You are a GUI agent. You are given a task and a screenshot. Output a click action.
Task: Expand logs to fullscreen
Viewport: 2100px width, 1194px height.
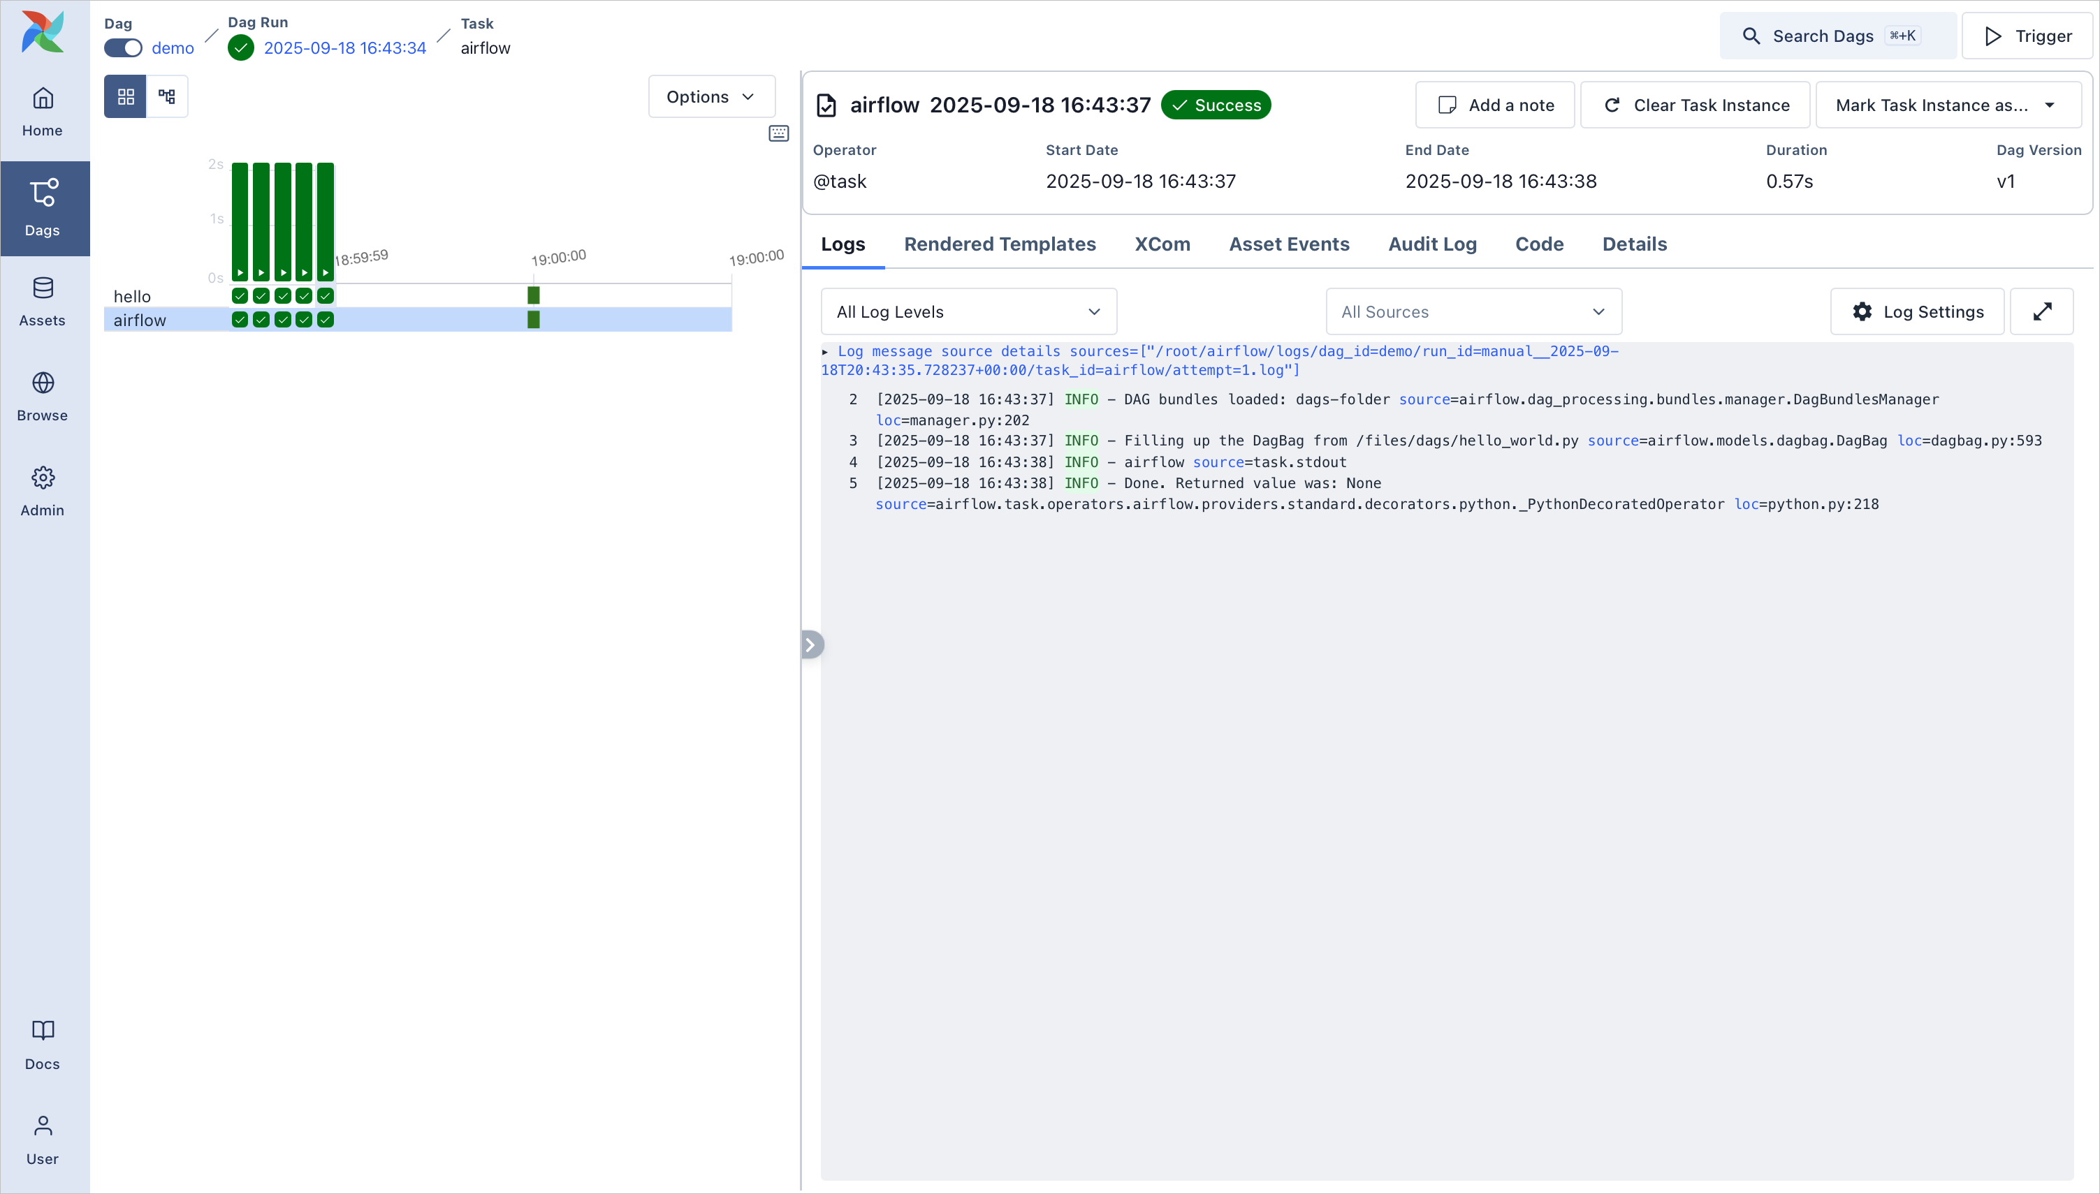click(2042, 311)
